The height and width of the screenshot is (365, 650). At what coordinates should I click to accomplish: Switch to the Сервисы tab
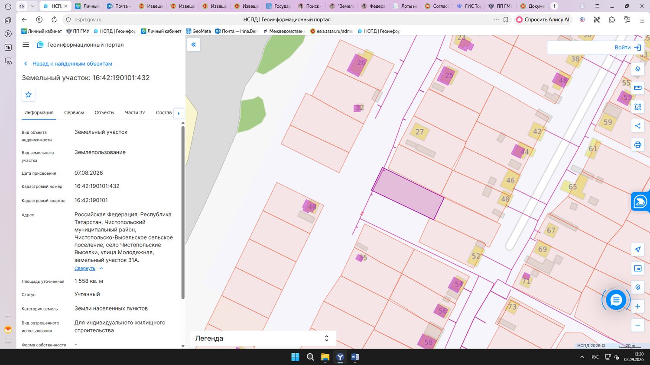tap(74, 112)
